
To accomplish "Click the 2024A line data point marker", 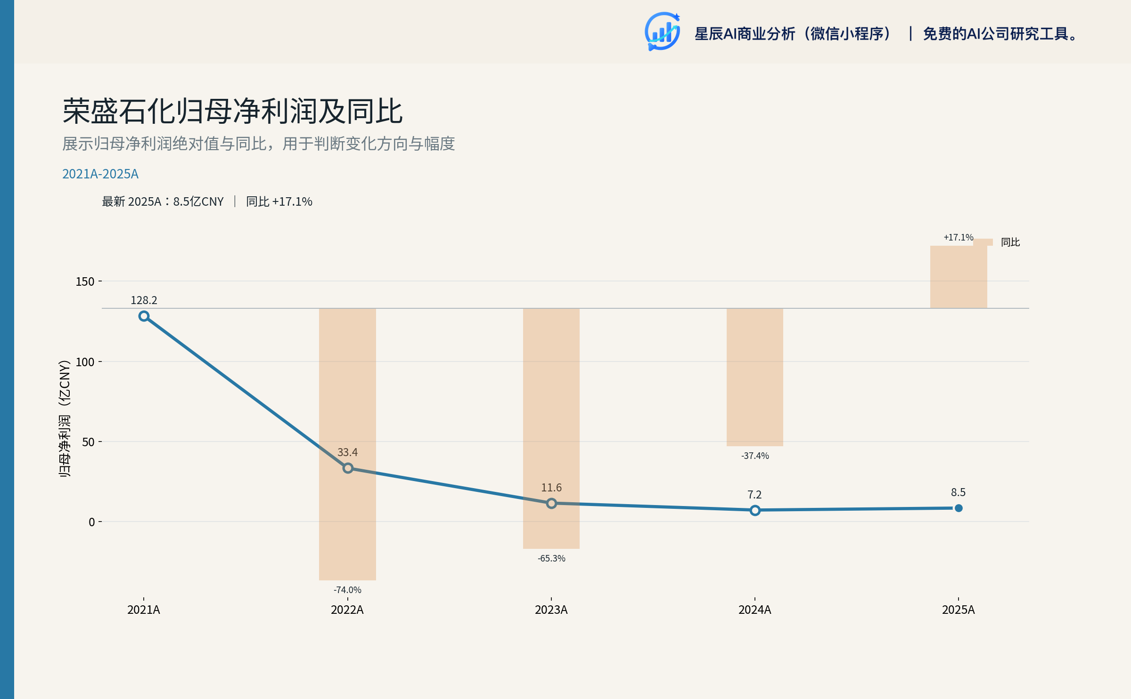I will pyautogui.click(x=755, y=510).
